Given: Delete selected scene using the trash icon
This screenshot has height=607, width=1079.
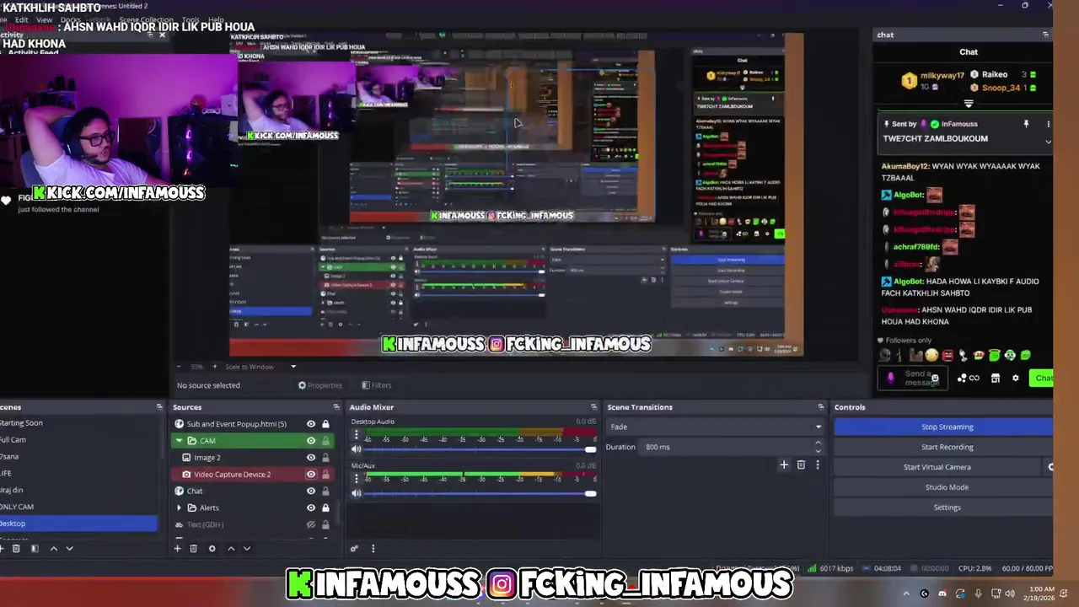Looking at the screenshot, I should pos(16,549).
